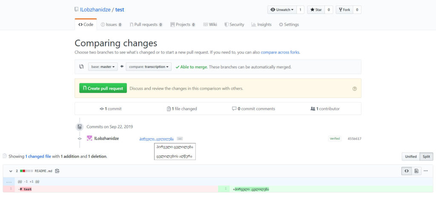Click the help question mark icon
This screenshot has height=201, width=436.
pos(354,89)
